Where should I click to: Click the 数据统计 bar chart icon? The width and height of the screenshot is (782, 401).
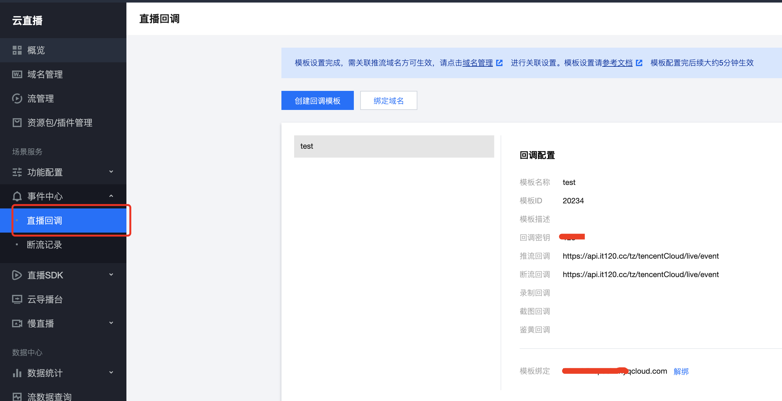[17, 373]
